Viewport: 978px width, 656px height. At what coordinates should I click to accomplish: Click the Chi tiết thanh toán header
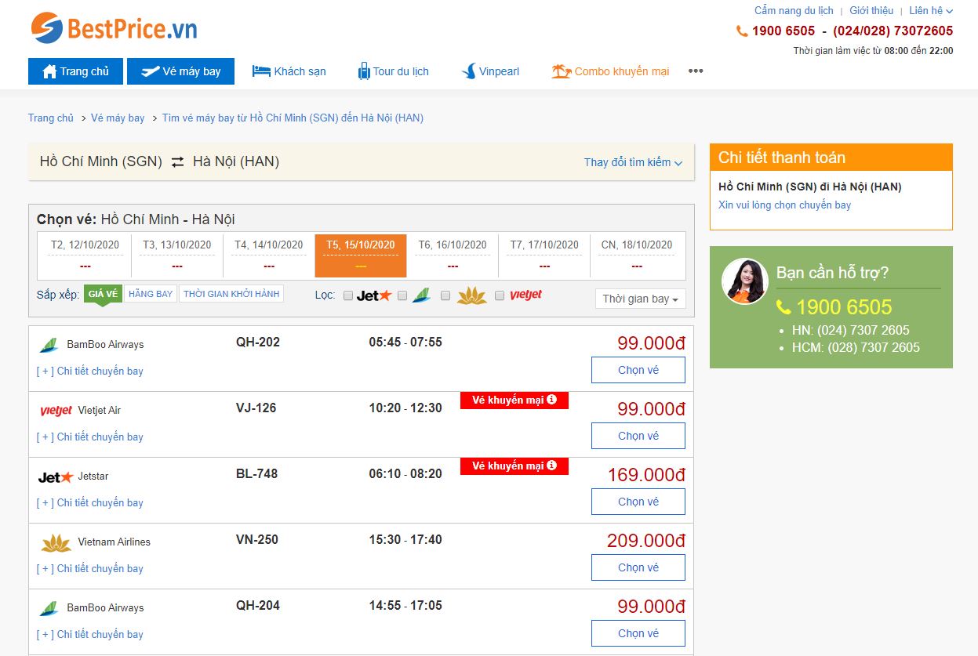click(x=831, y=158)
